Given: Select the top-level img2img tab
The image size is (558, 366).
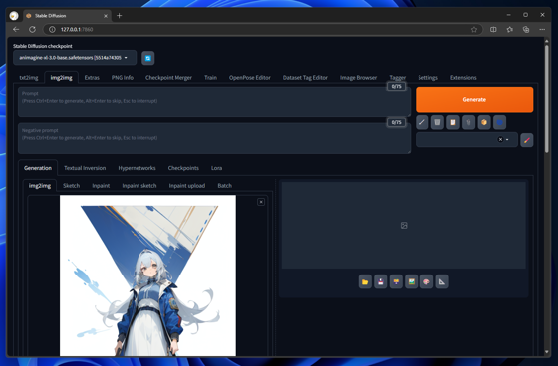Looking at the screenshot, I should 61,78.
